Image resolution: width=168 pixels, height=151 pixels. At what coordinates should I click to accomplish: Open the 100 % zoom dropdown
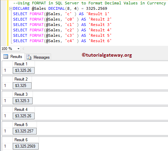click(18, 49)
